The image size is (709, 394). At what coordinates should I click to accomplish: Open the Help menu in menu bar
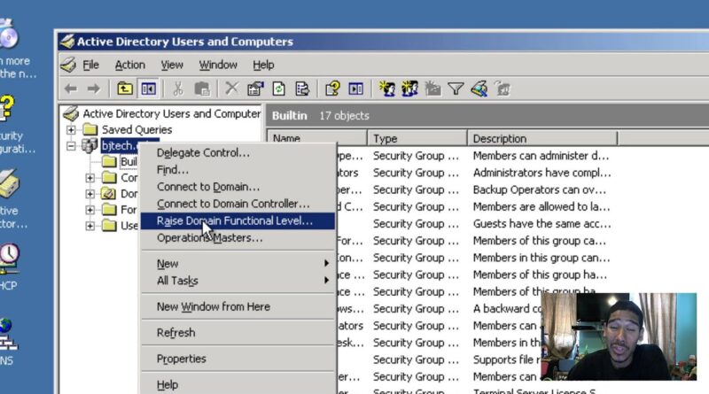pos(263,65)
